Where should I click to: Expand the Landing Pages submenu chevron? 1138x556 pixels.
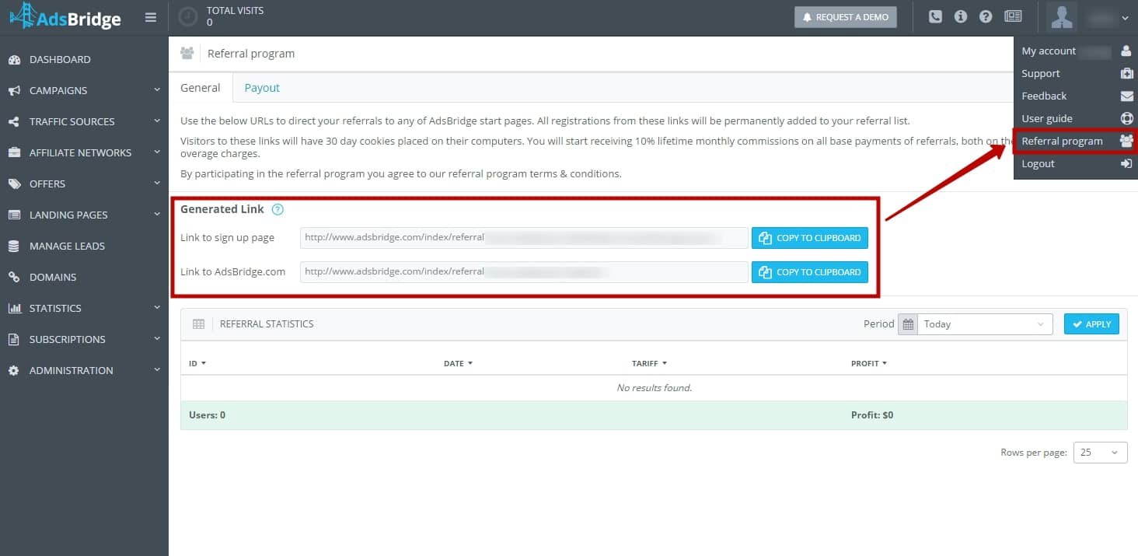(157, 214)
